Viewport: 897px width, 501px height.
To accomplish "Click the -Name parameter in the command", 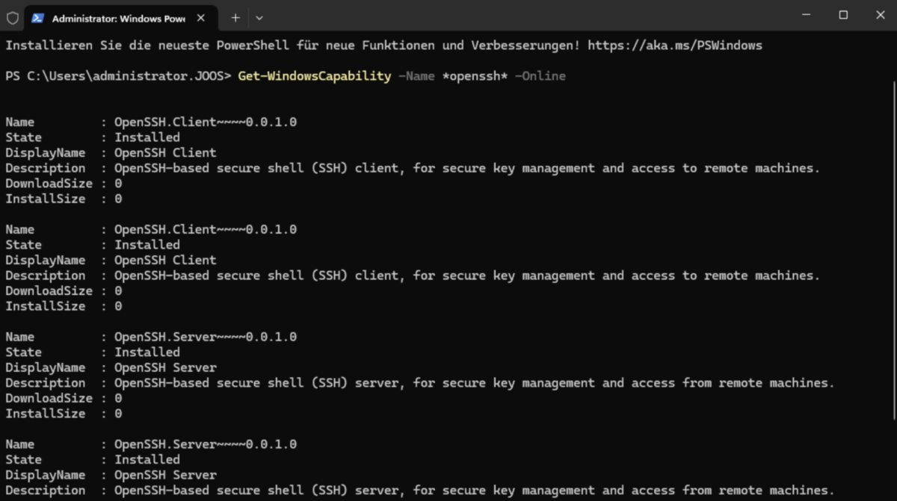I will pos(416,76).
